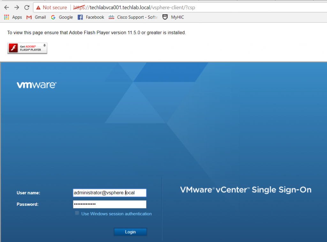This screenshot has height=242, width=327.
Task: Click the browser forward arrow
Action: (x=17, y=8)
